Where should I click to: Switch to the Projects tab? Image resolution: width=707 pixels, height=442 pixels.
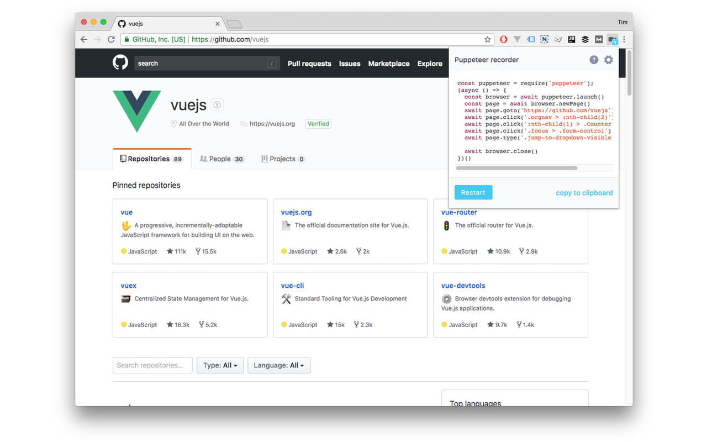(283, 159)
